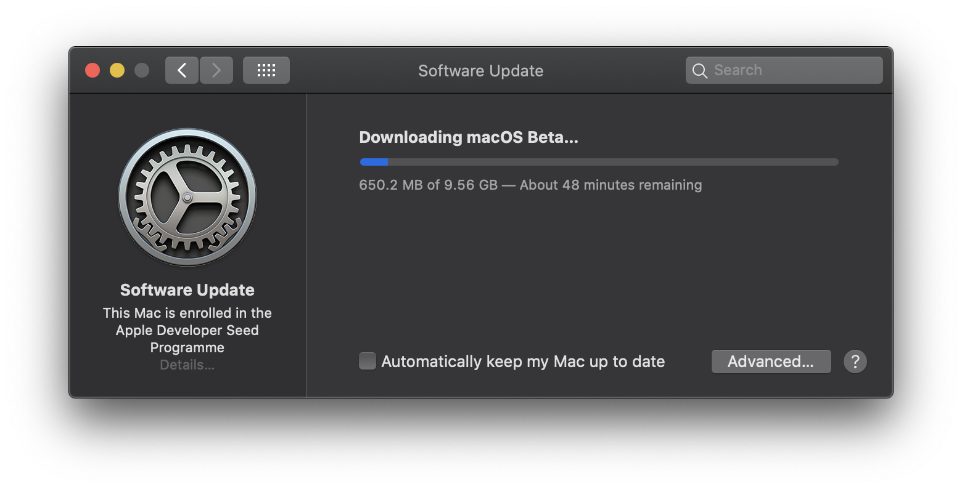Select the Software Update window title
The image size is (962, 489).
pos(480,70)
